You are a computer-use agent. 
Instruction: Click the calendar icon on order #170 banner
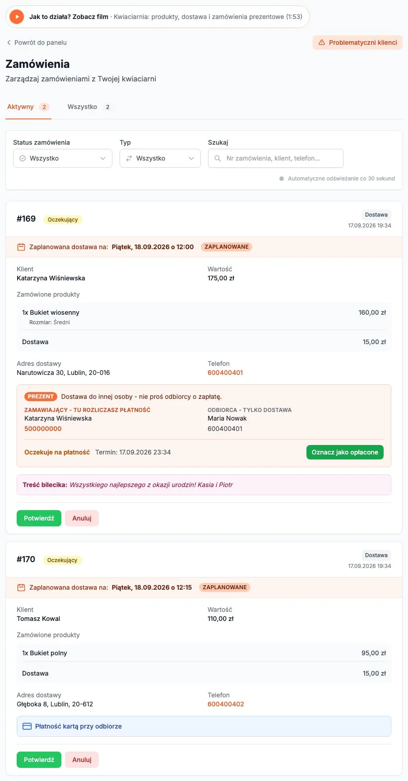[21, 587]
